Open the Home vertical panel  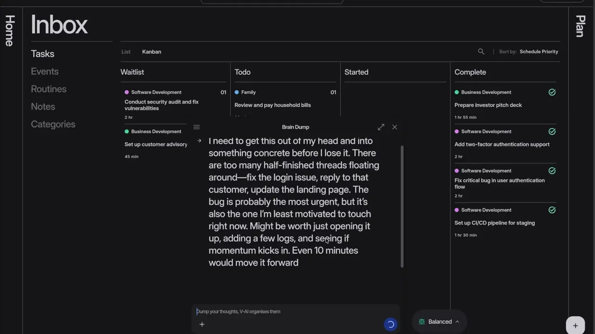[x=10, y=31]
